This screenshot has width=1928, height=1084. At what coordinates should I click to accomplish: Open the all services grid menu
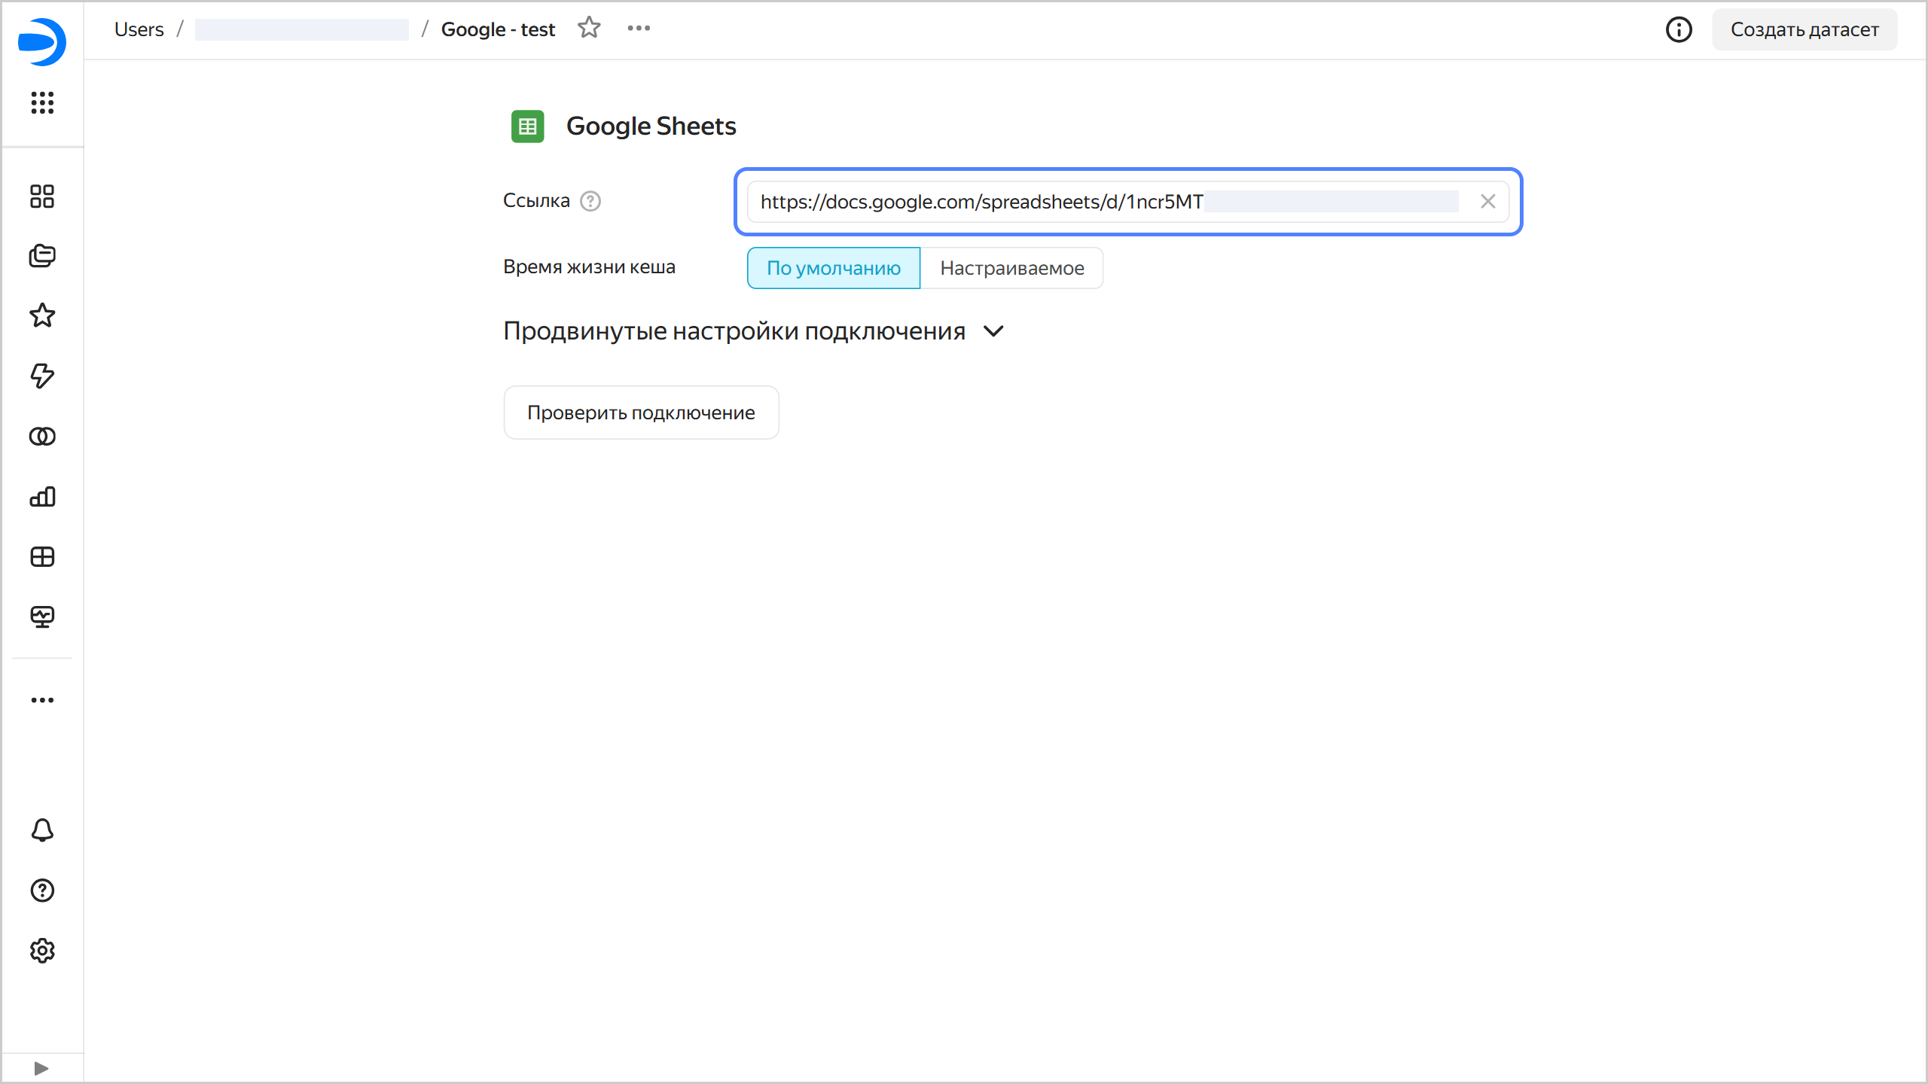point(42,102)
